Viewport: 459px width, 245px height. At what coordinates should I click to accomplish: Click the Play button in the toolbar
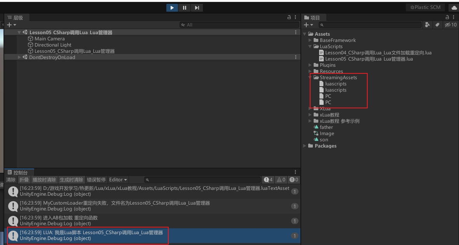(x=172, y=8)
